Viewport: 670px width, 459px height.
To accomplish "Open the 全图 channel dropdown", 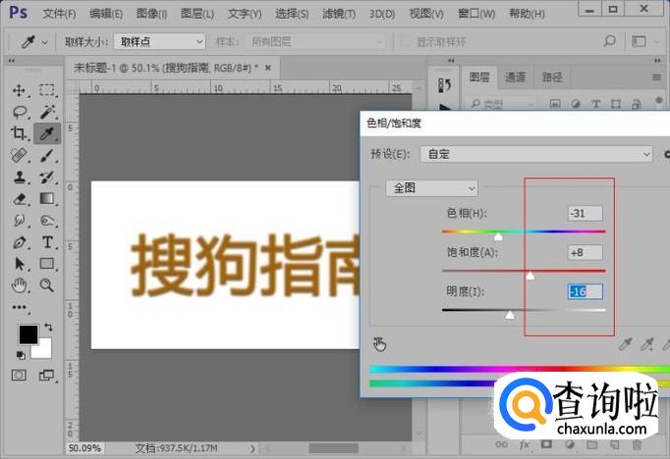I will (x=431, y=188).
